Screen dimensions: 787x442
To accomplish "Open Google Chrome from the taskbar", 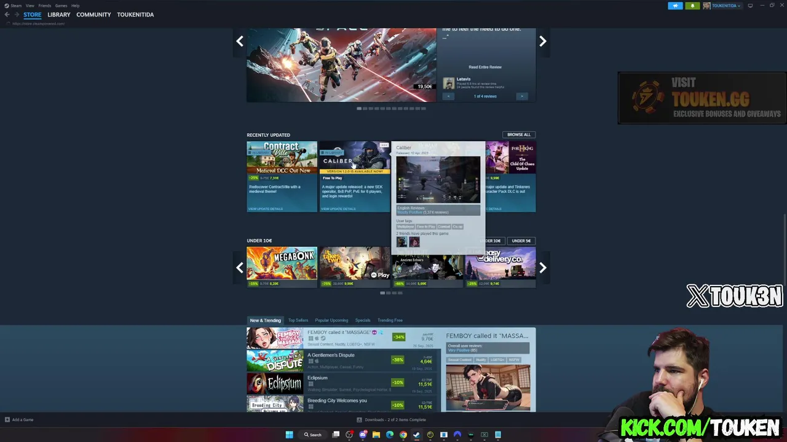I will 403,435.
